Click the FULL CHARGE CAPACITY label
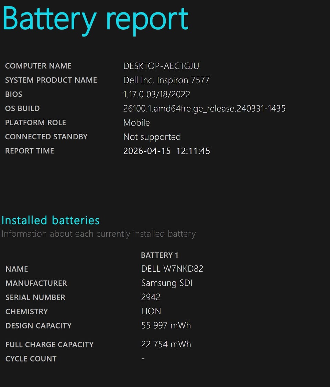The width and height of the screenshot is (330, 387). tap(49, 345)
